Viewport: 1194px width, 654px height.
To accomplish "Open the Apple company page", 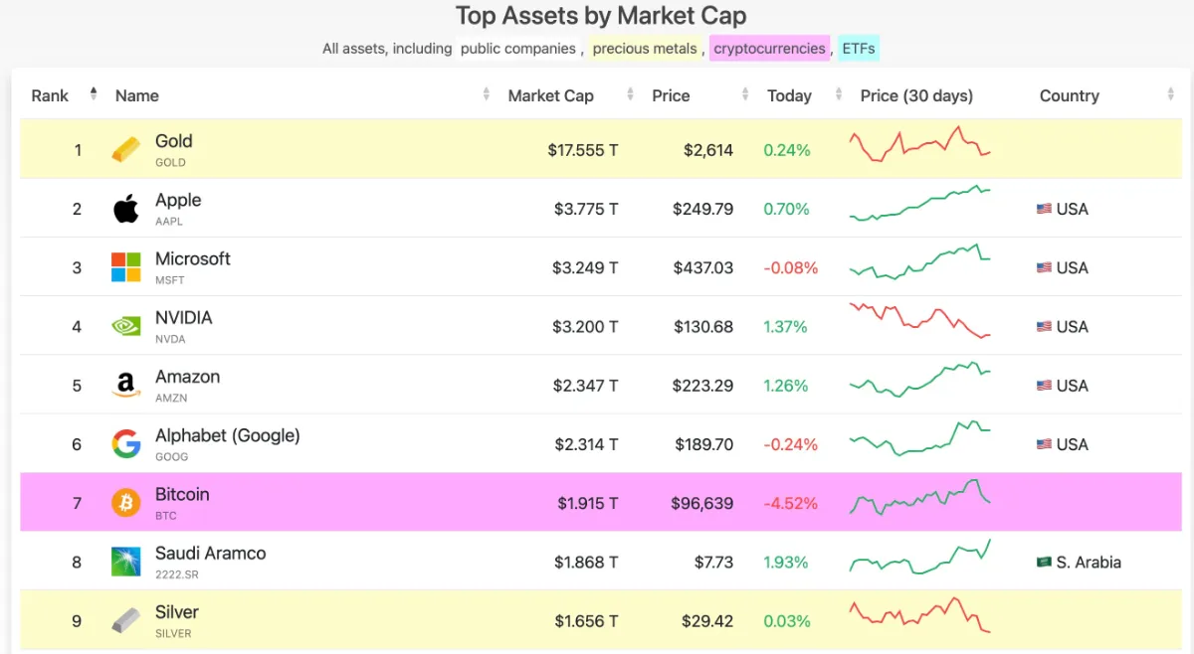I will click(x=178, y=200).
